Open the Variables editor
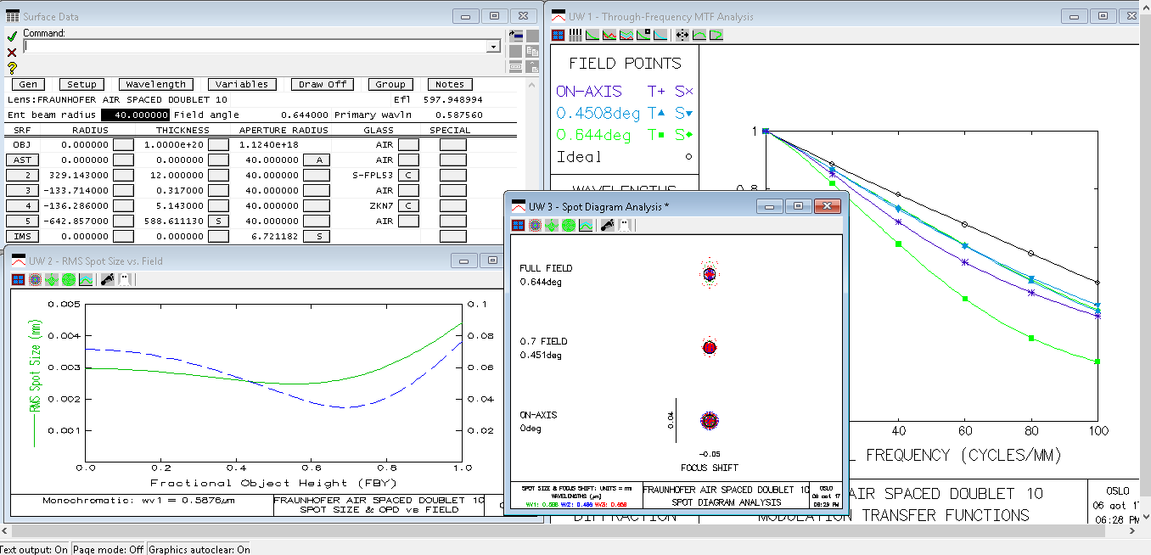Screen dimensions: 1151x555 tap(242, 84)
